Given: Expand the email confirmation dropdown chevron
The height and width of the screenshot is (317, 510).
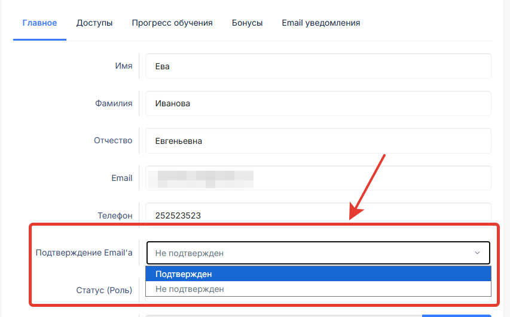Looking at the screenshot, I should tap(477, 253).
